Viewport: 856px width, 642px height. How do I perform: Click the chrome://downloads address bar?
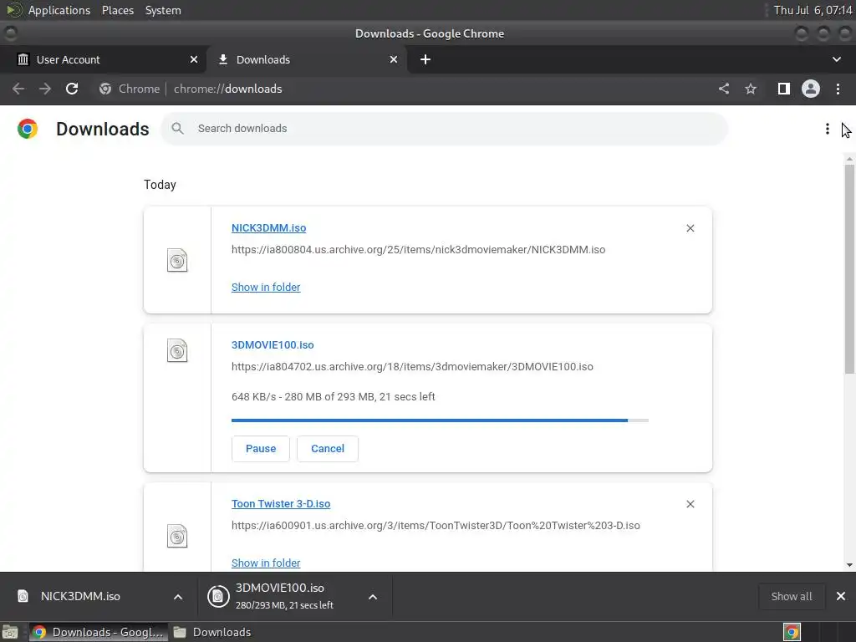227,89
